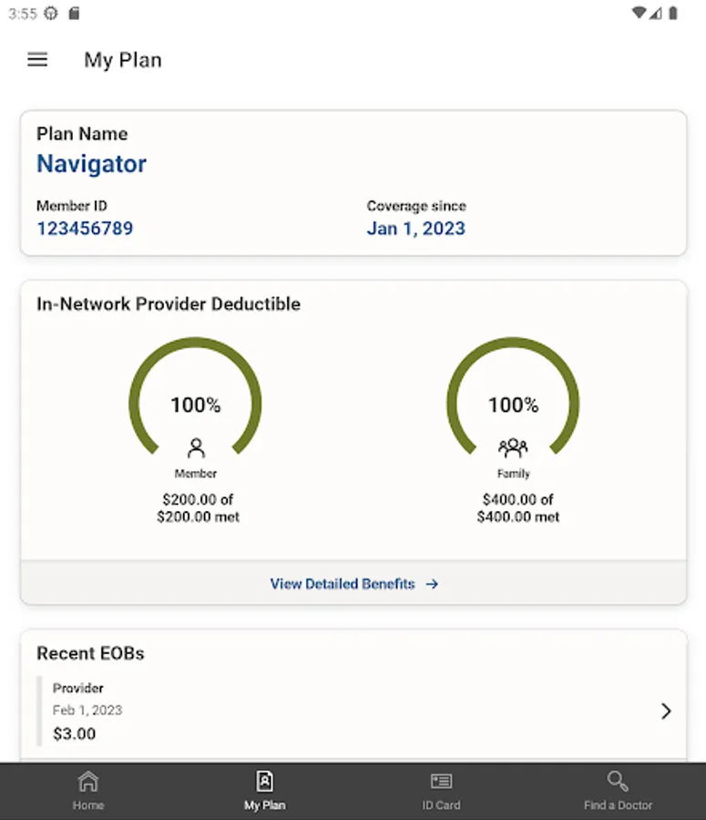Tap the Coverage since Jan 1, 2023 date
Viewport: 706px width, 820px height.
coord(415,229)
